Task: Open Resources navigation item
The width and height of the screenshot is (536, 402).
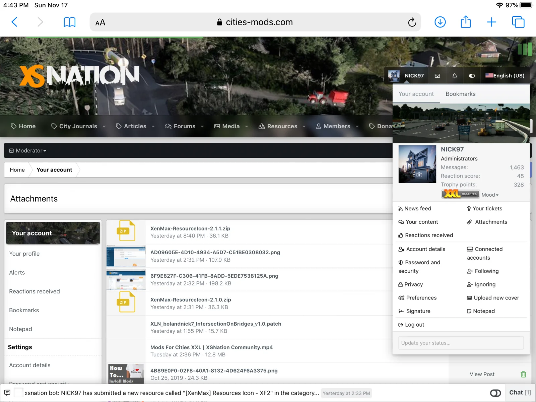Action: 278,126
